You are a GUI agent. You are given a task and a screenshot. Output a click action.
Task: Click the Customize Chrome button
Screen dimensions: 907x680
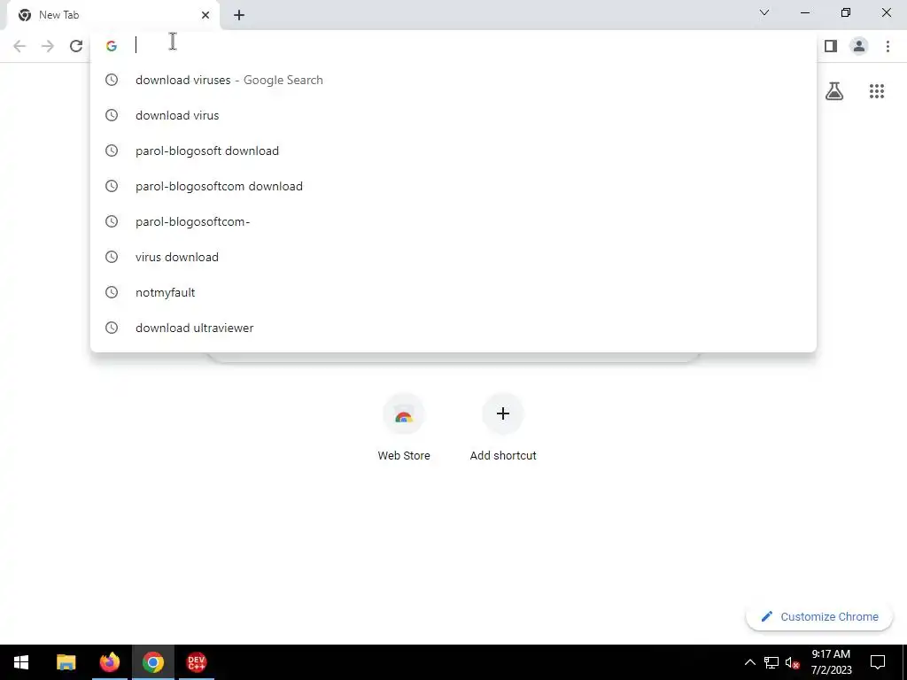tap(819, 616)
